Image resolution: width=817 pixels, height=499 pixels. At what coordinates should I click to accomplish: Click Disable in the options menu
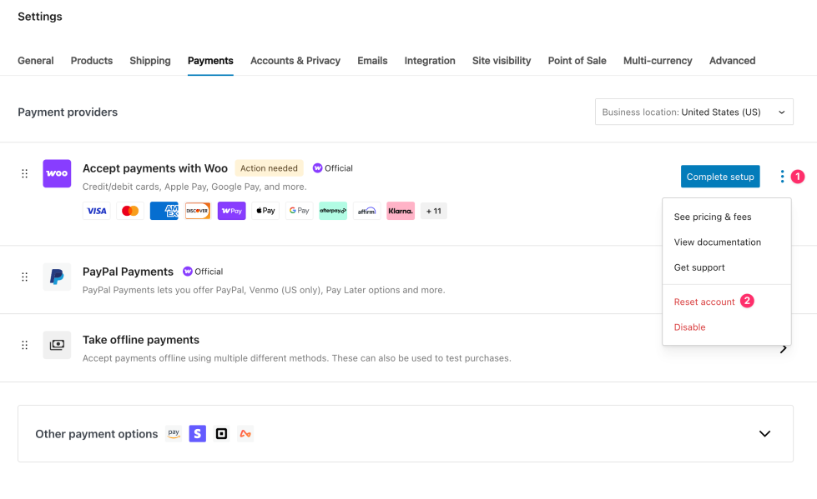coord(689,327)
